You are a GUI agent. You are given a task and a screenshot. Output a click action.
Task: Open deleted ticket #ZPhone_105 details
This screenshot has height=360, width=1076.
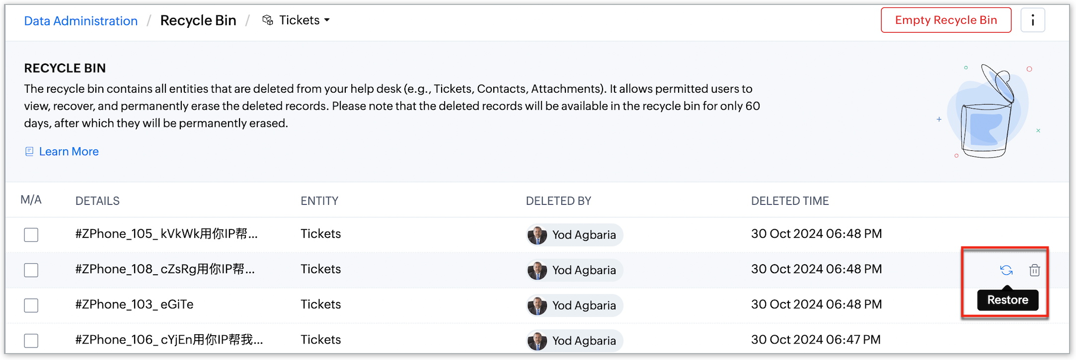tap(166, 234)
